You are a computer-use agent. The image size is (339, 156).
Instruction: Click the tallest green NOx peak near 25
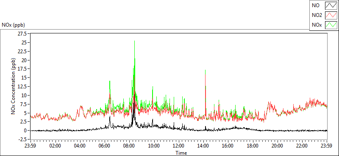coord(134,41)
